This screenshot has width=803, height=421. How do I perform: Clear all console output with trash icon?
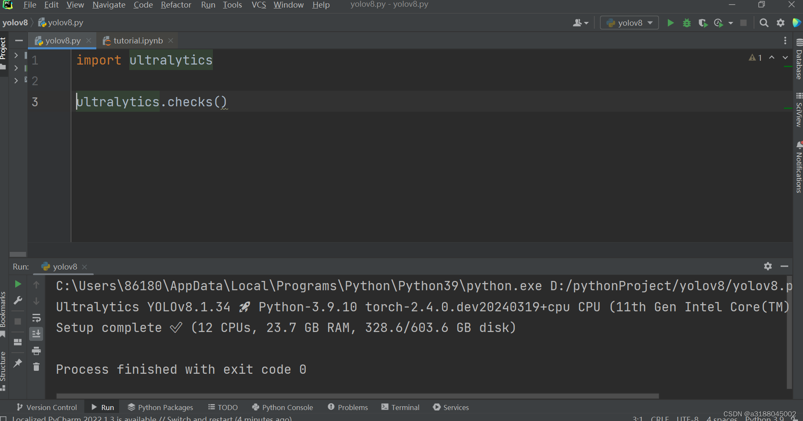coord(36,367)
